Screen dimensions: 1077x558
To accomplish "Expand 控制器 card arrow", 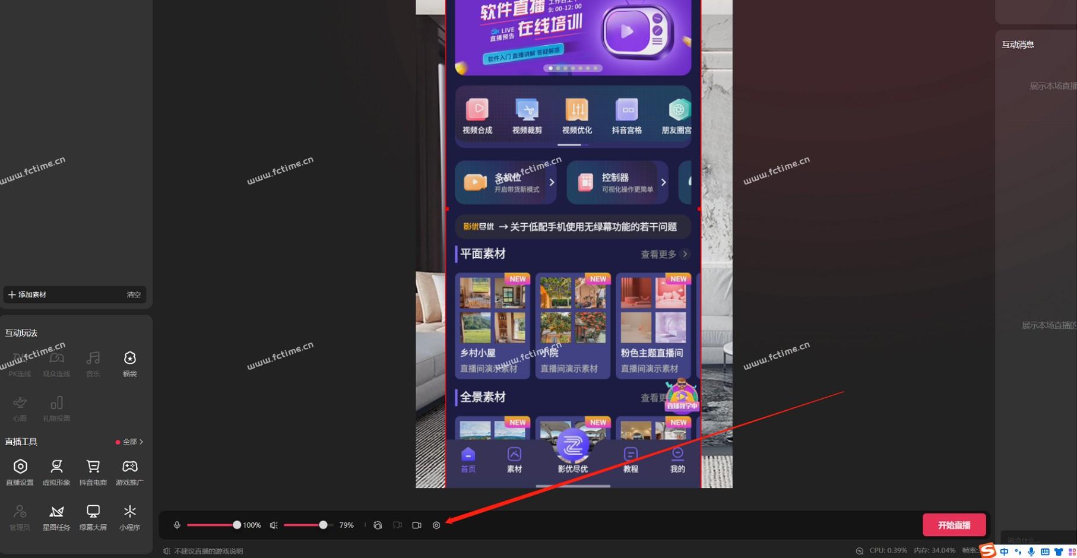I will point(663,182).
